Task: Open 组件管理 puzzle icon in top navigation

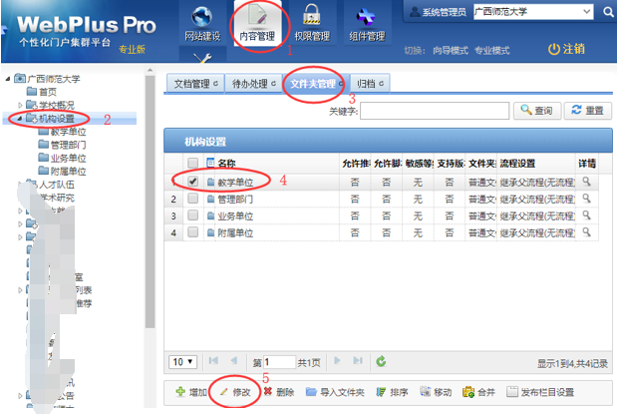Action: pos(366,18)
